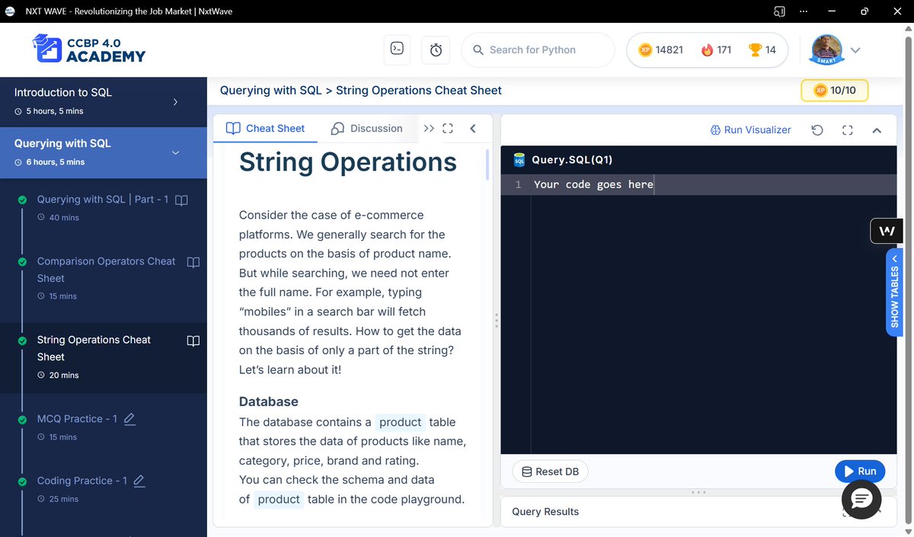Click completed checkmark for MCQ Practice - 1

point(22,419)
